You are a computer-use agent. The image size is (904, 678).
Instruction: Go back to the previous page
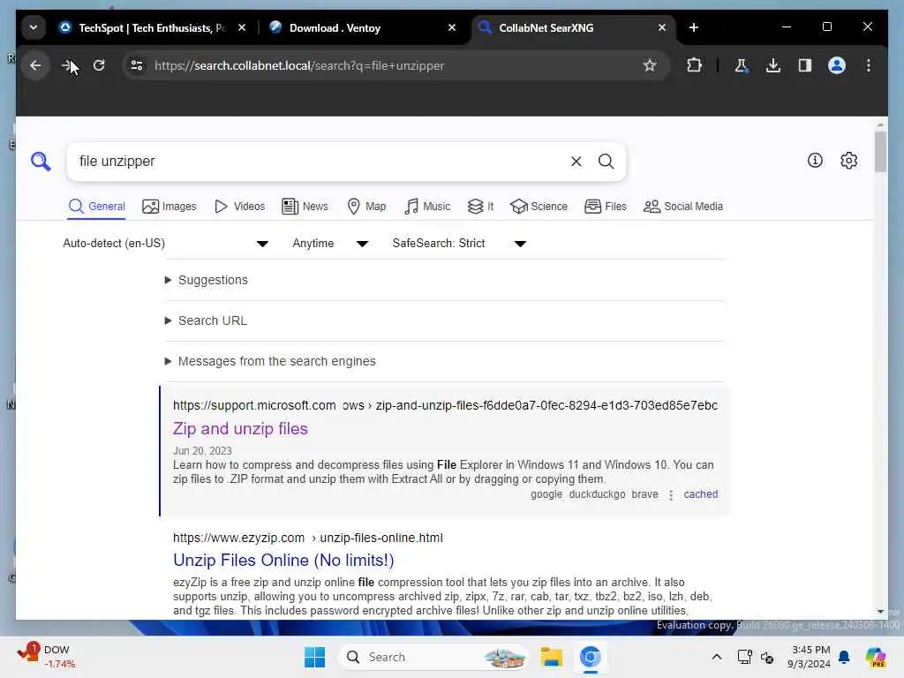pyautogui.click(x=35, y=65)
